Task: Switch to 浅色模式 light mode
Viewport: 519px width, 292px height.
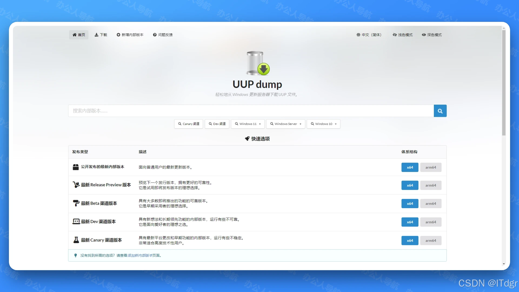Action: 402,35
